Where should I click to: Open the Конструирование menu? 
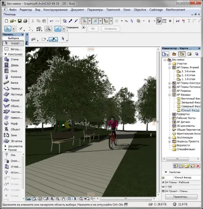point(56,10)
